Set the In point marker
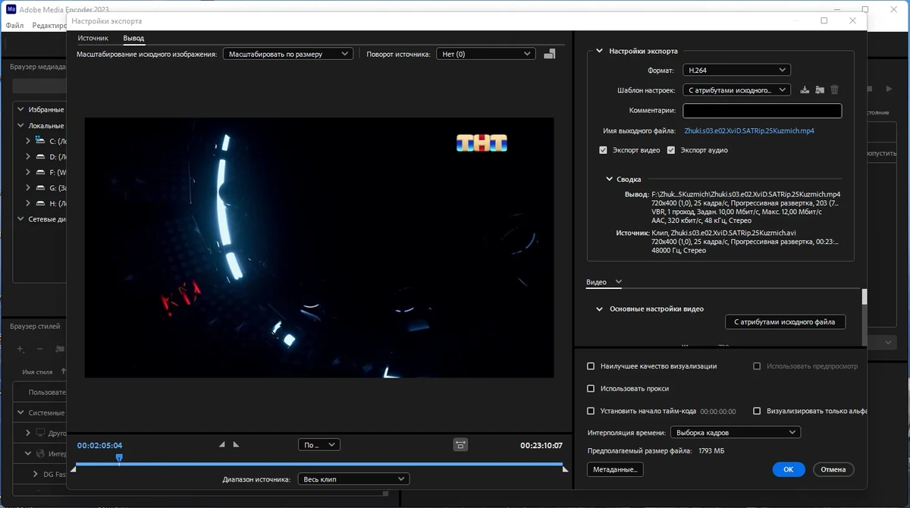Image resolution: width=910 pixels, height=508 pixels. pyautogui.click(x=222, y=444)
